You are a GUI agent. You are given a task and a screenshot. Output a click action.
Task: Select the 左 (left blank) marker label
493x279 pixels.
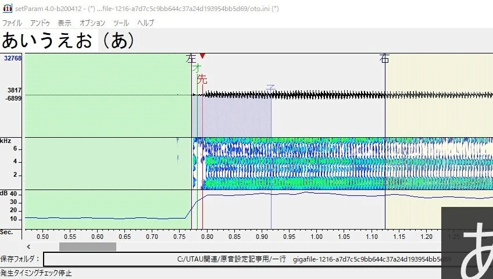point(191,59)
